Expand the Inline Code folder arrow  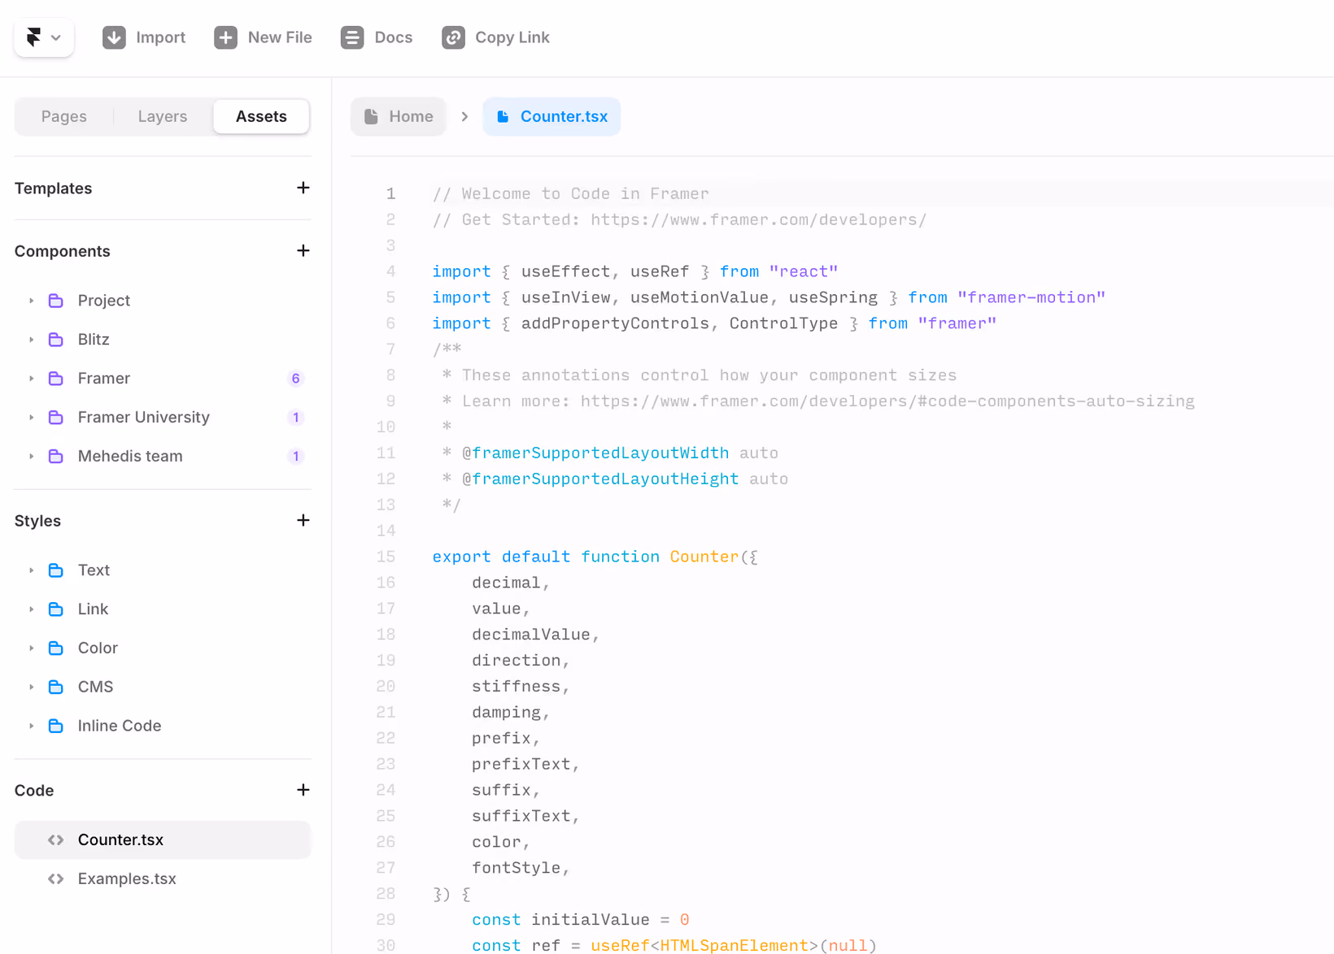click(x=32, y=726)
